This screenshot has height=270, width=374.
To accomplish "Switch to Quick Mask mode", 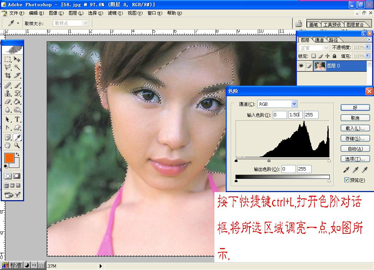I will click(17, 176).
